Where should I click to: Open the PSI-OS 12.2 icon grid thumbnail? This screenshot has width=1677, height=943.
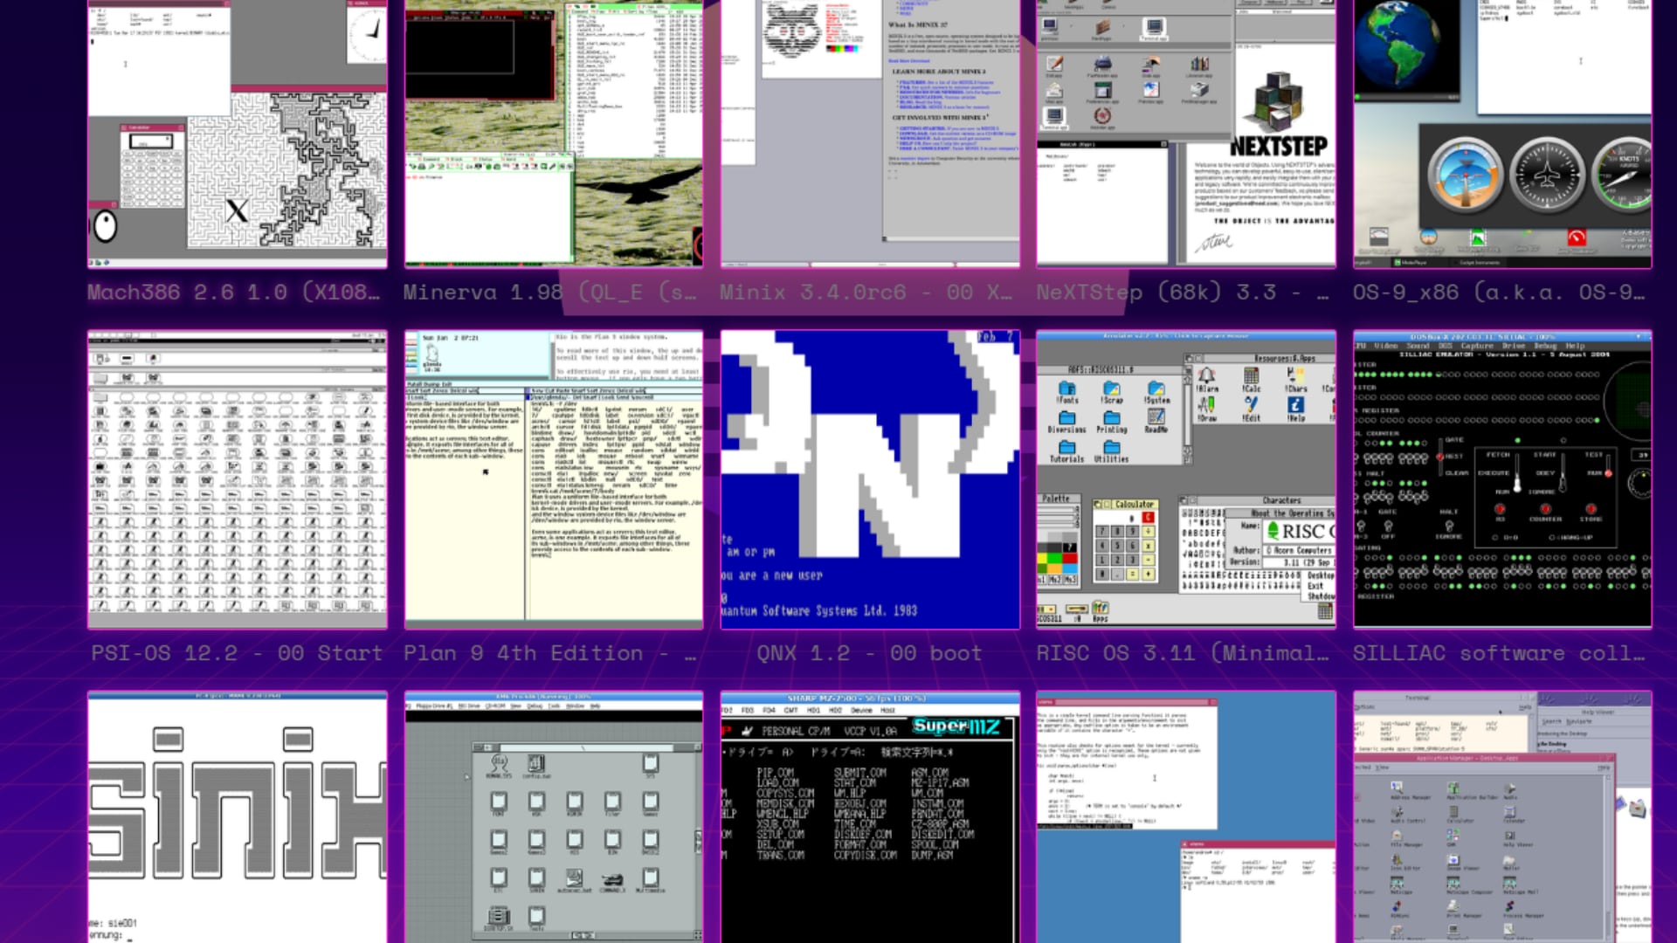(237, 479)
